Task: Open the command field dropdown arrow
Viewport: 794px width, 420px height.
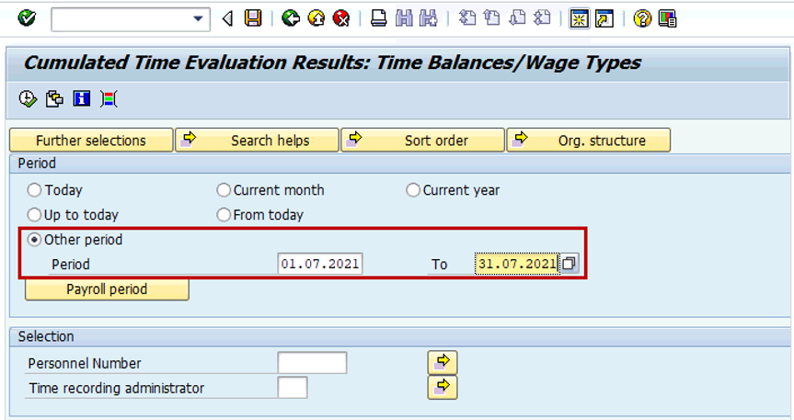Action: (198, 19)
